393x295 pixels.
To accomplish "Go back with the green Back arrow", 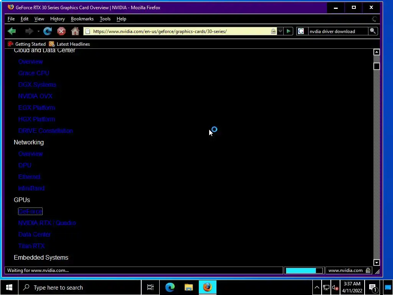I will coord(12,31).
